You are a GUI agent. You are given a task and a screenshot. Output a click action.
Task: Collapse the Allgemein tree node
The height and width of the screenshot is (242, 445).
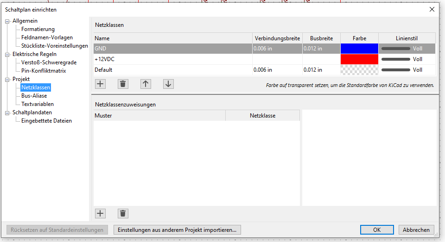[7, 21]
